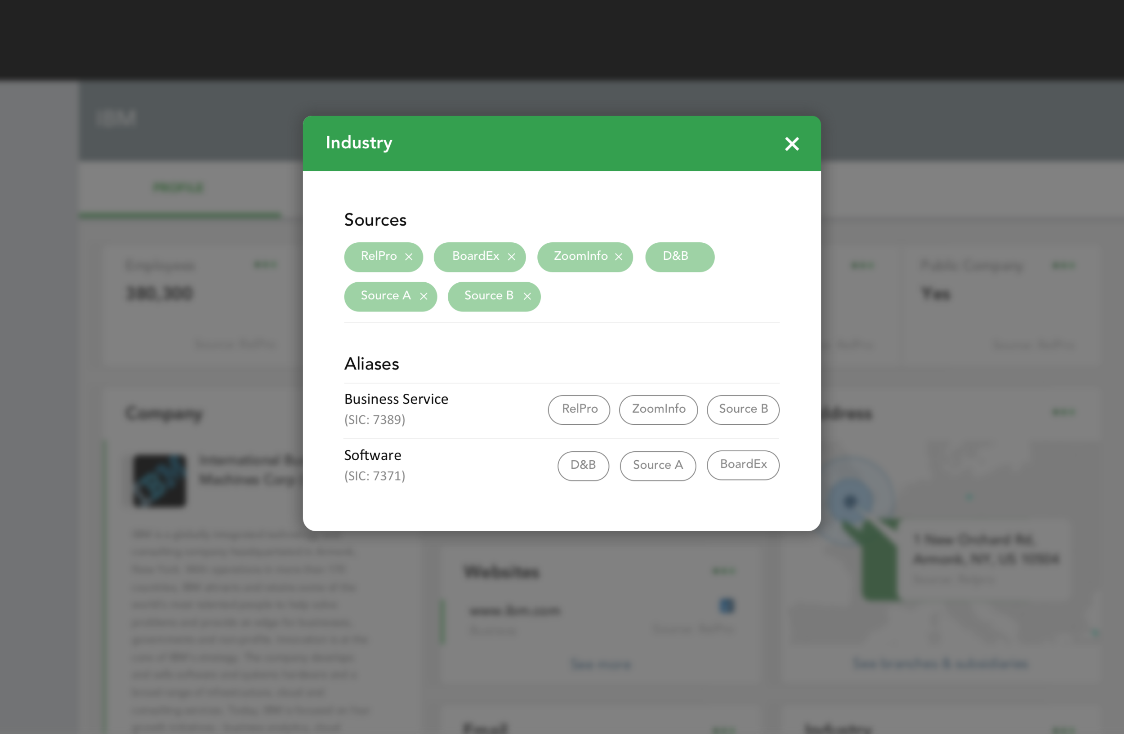This screenshot has width=1124, height=734.
Task: Select the Software alias name
Action: pyautogui.click(x=373, y=455)
